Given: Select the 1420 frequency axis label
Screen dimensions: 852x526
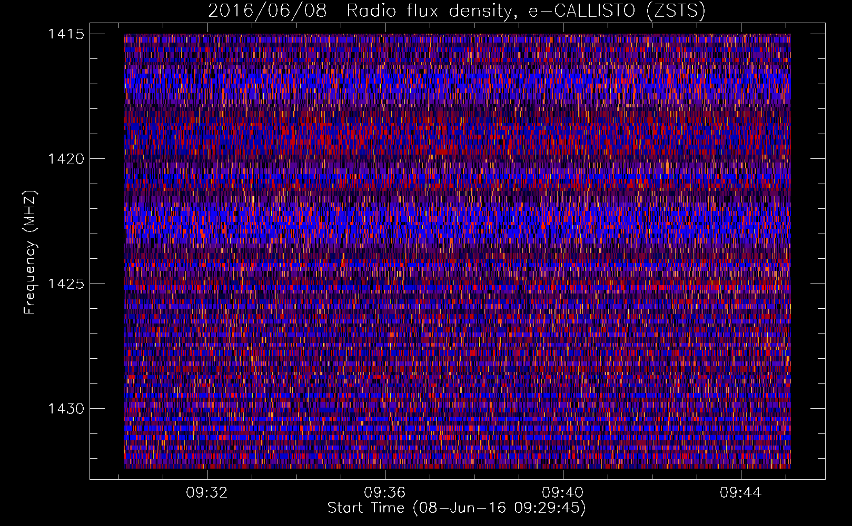Looking at the screenshot, I should click(x=66, y=159).
